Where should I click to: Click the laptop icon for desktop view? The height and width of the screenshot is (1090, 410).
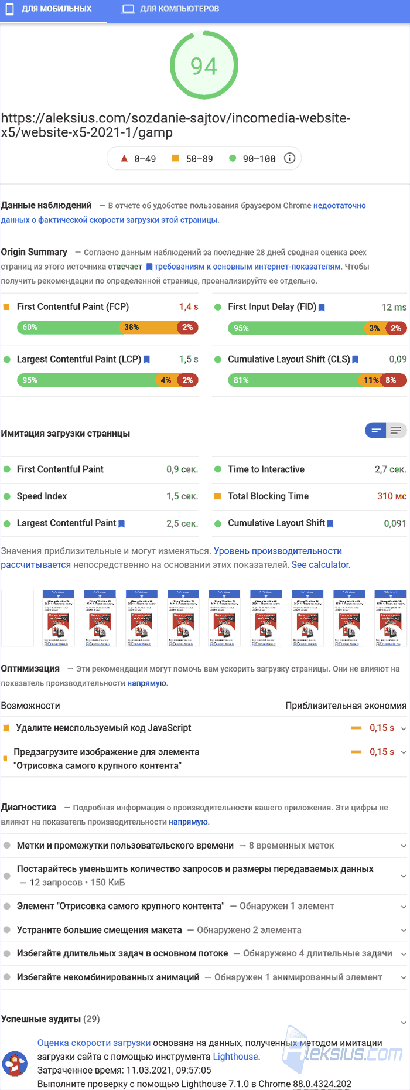tap(128, 9)
